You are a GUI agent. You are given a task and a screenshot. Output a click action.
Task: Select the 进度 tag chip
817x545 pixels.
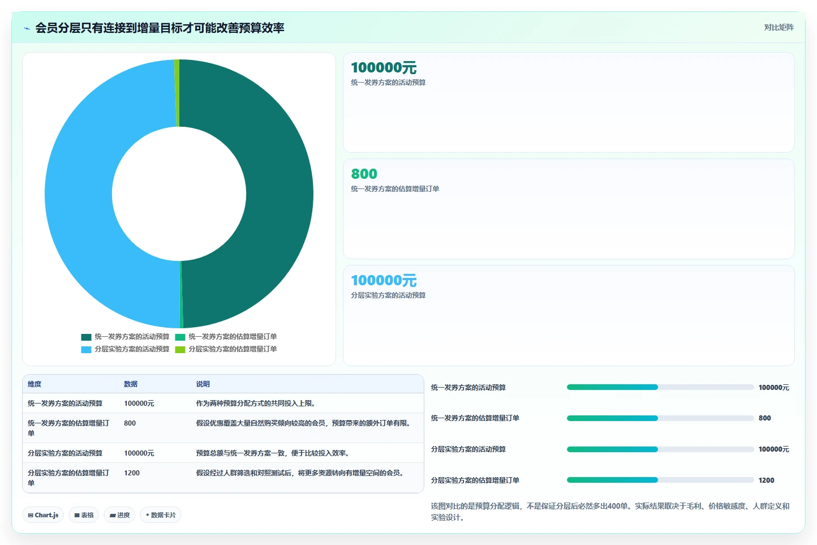(119, 515)
